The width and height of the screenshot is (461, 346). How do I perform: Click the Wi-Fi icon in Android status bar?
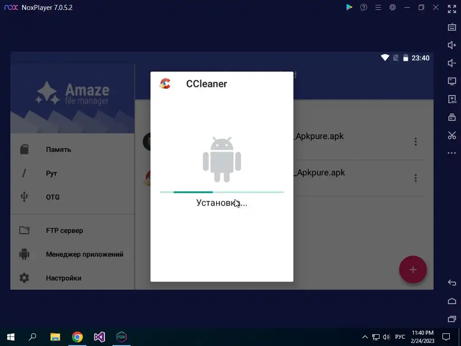(385, 58)
